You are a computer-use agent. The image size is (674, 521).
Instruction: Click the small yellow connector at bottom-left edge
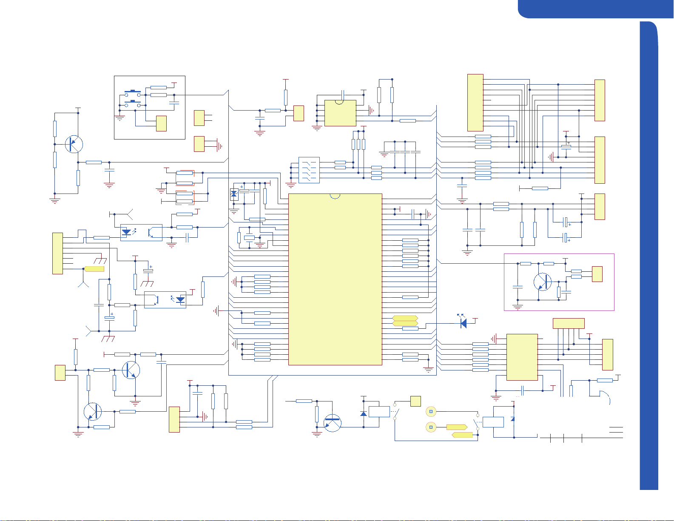[x=60, y=373]
